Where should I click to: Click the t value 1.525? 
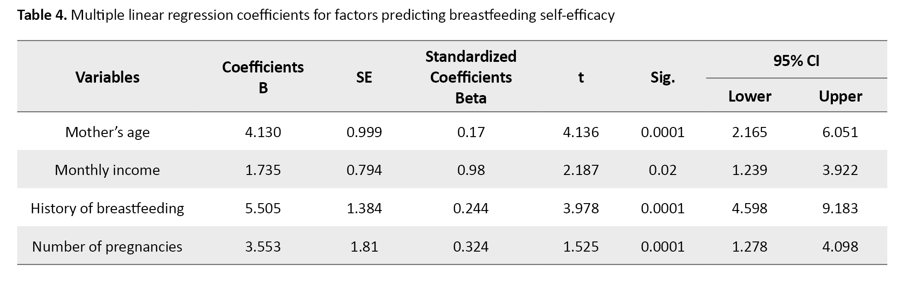pyautogui.click(x=580, y=247)
